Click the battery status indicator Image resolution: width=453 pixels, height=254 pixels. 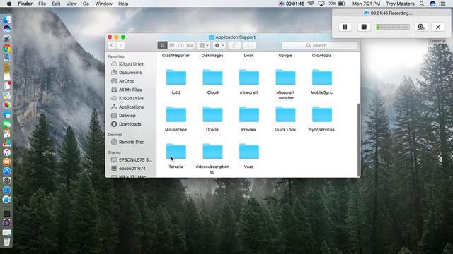tap(337, 4)
